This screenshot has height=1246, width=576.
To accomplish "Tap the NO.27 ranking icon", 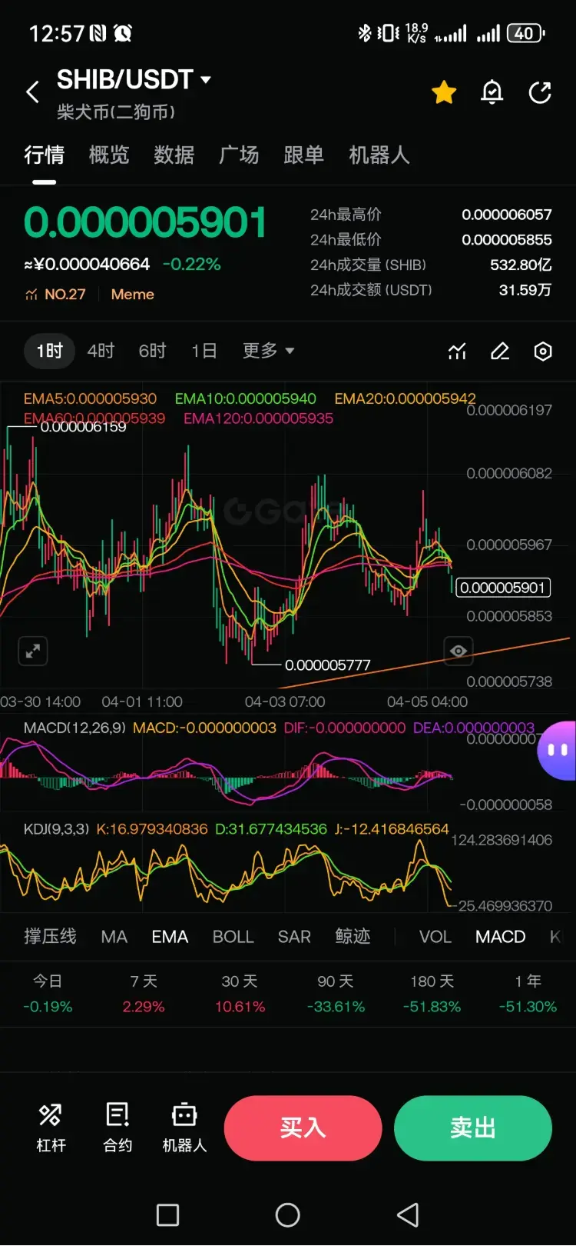I will click(31, 295).
